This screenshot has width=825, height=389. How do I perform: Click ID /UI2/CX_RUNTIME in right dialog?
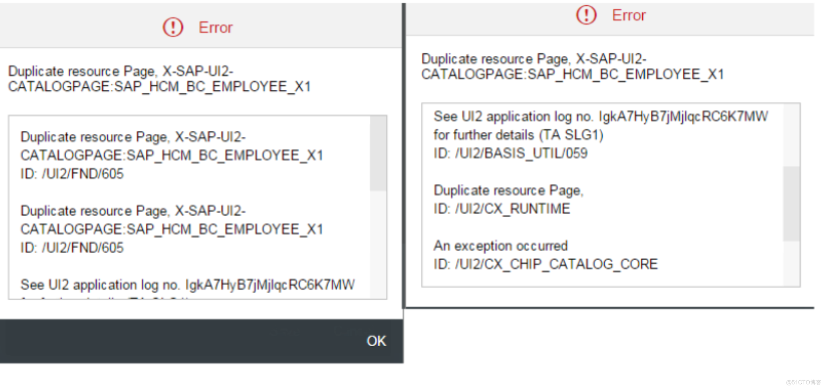[x=501, y=208]
